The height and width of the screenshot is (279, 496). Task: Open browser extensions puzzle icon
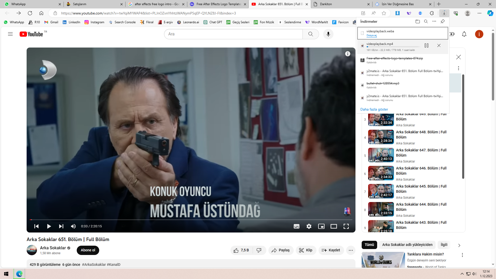point(432,13)
